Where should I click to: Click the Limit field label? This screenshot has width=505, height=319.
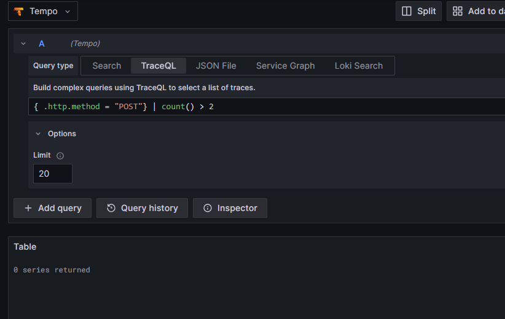point(42,155)
